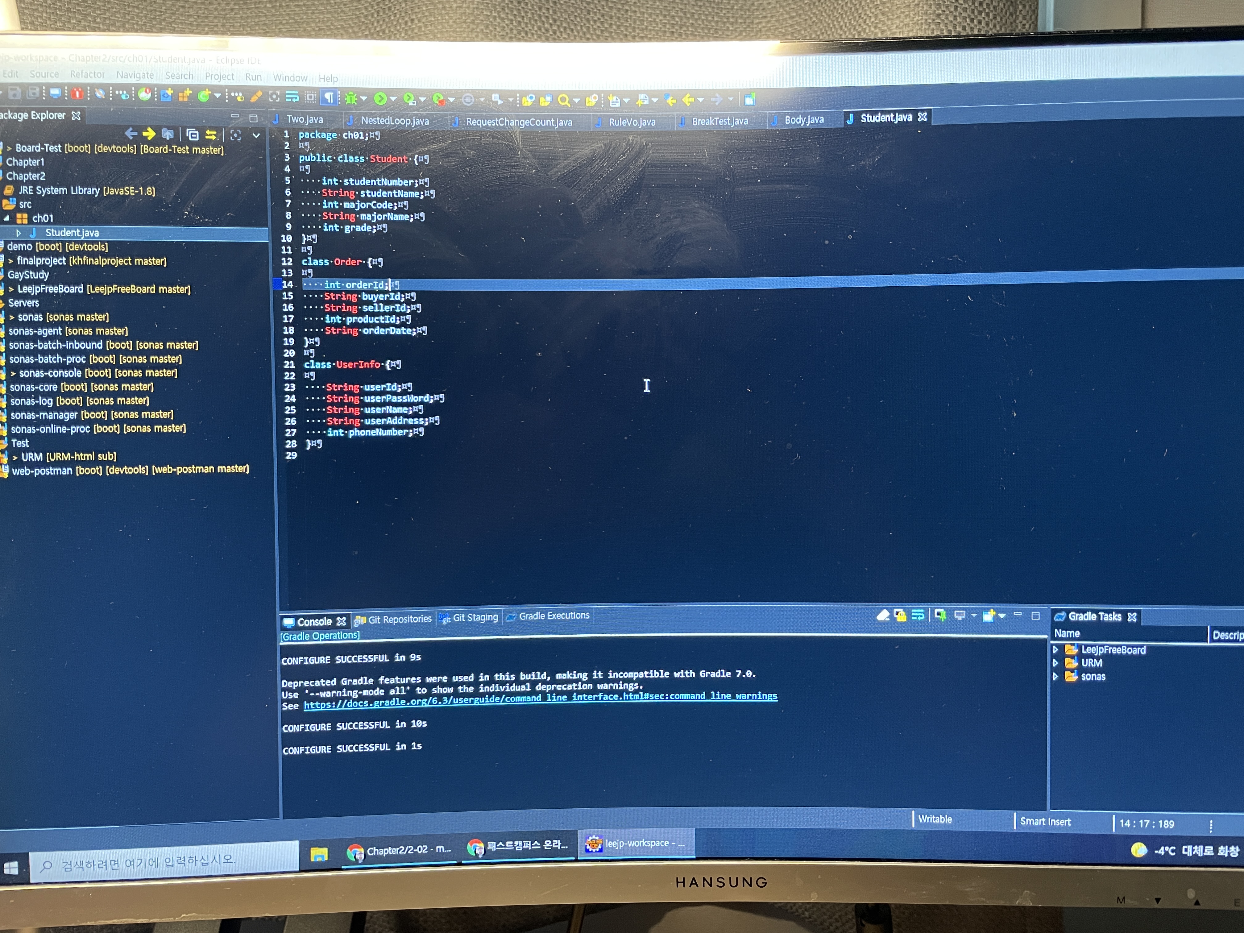Expand sonas in Gradle Tasks

[1055, 677]
